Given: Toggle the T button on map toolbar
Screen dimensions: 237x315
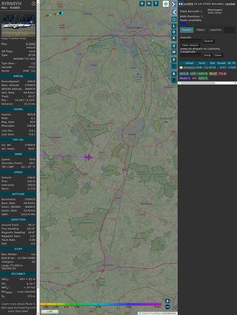Looking at the screenshot, I should coord(156,3).
